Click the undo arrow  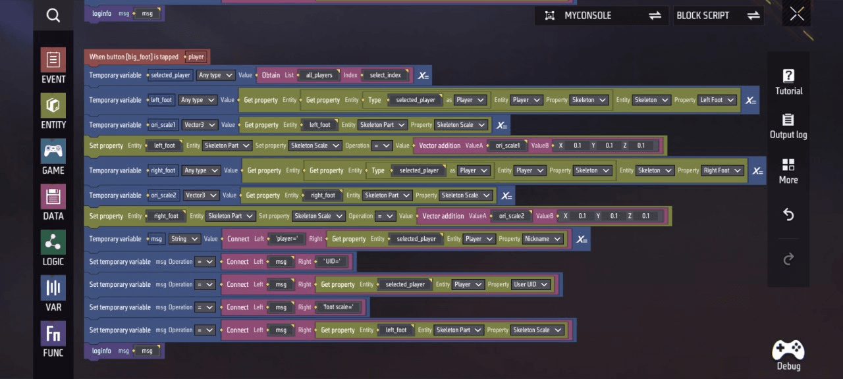tap(788, 215)
